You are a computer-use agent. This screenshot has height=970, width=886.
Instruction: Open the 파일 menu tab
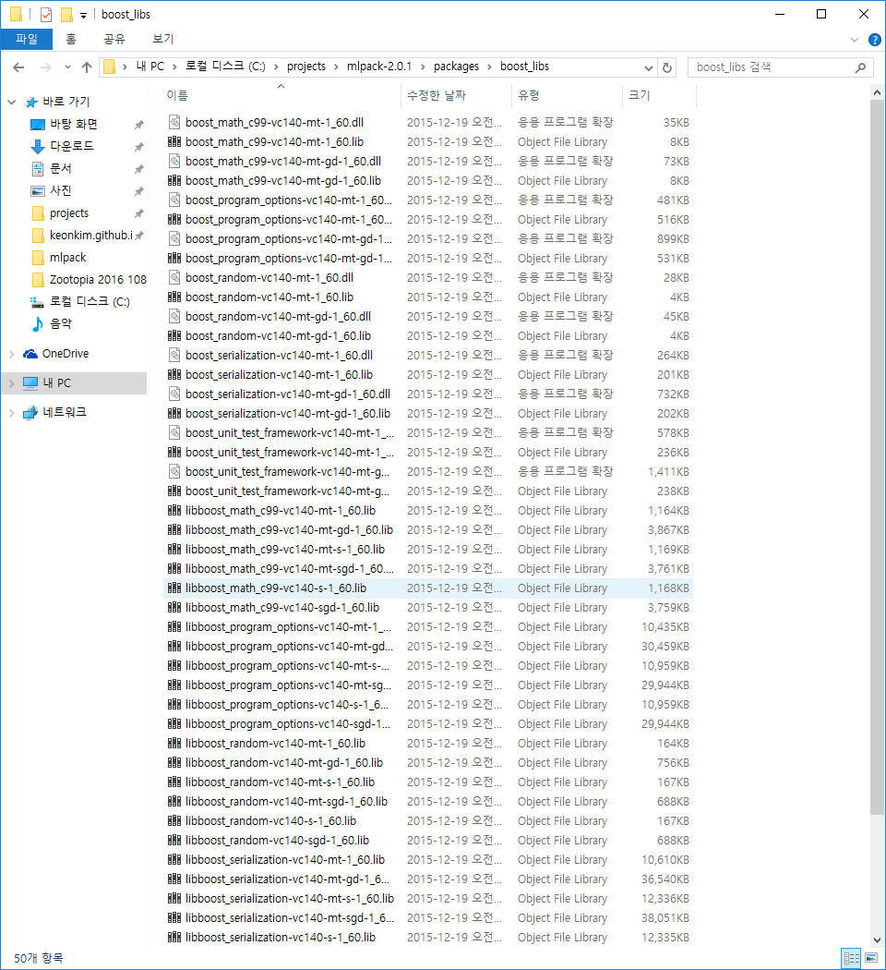pos(27,39)
